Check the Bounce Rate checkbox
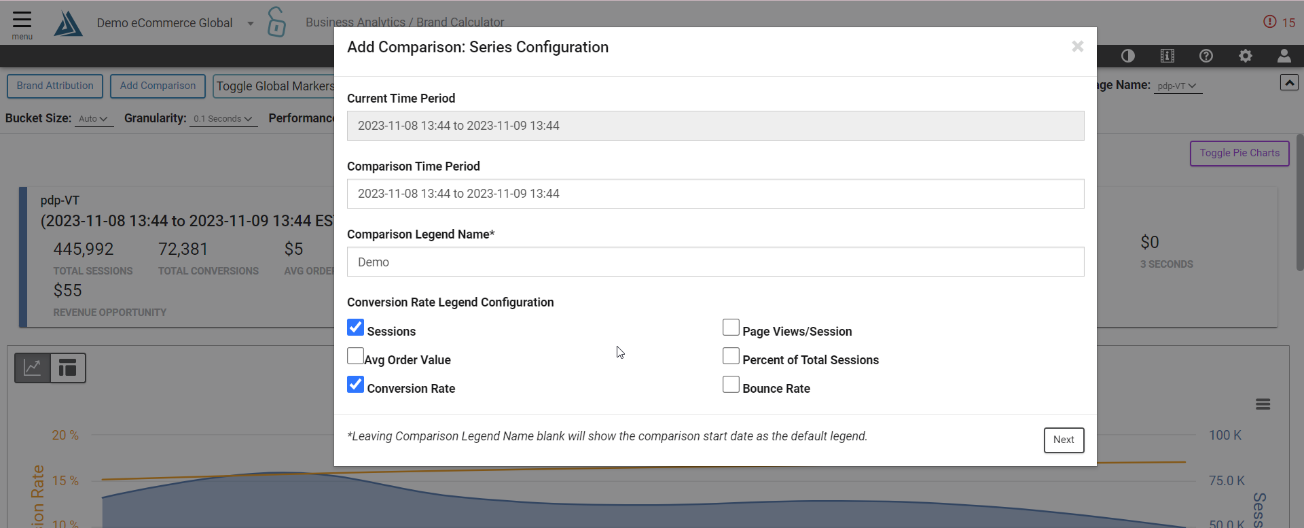 click(x=731, y=385)
